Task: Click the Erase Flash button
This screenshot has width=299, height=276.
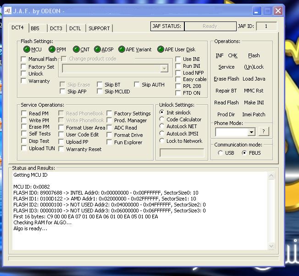Action: point(227,79)
